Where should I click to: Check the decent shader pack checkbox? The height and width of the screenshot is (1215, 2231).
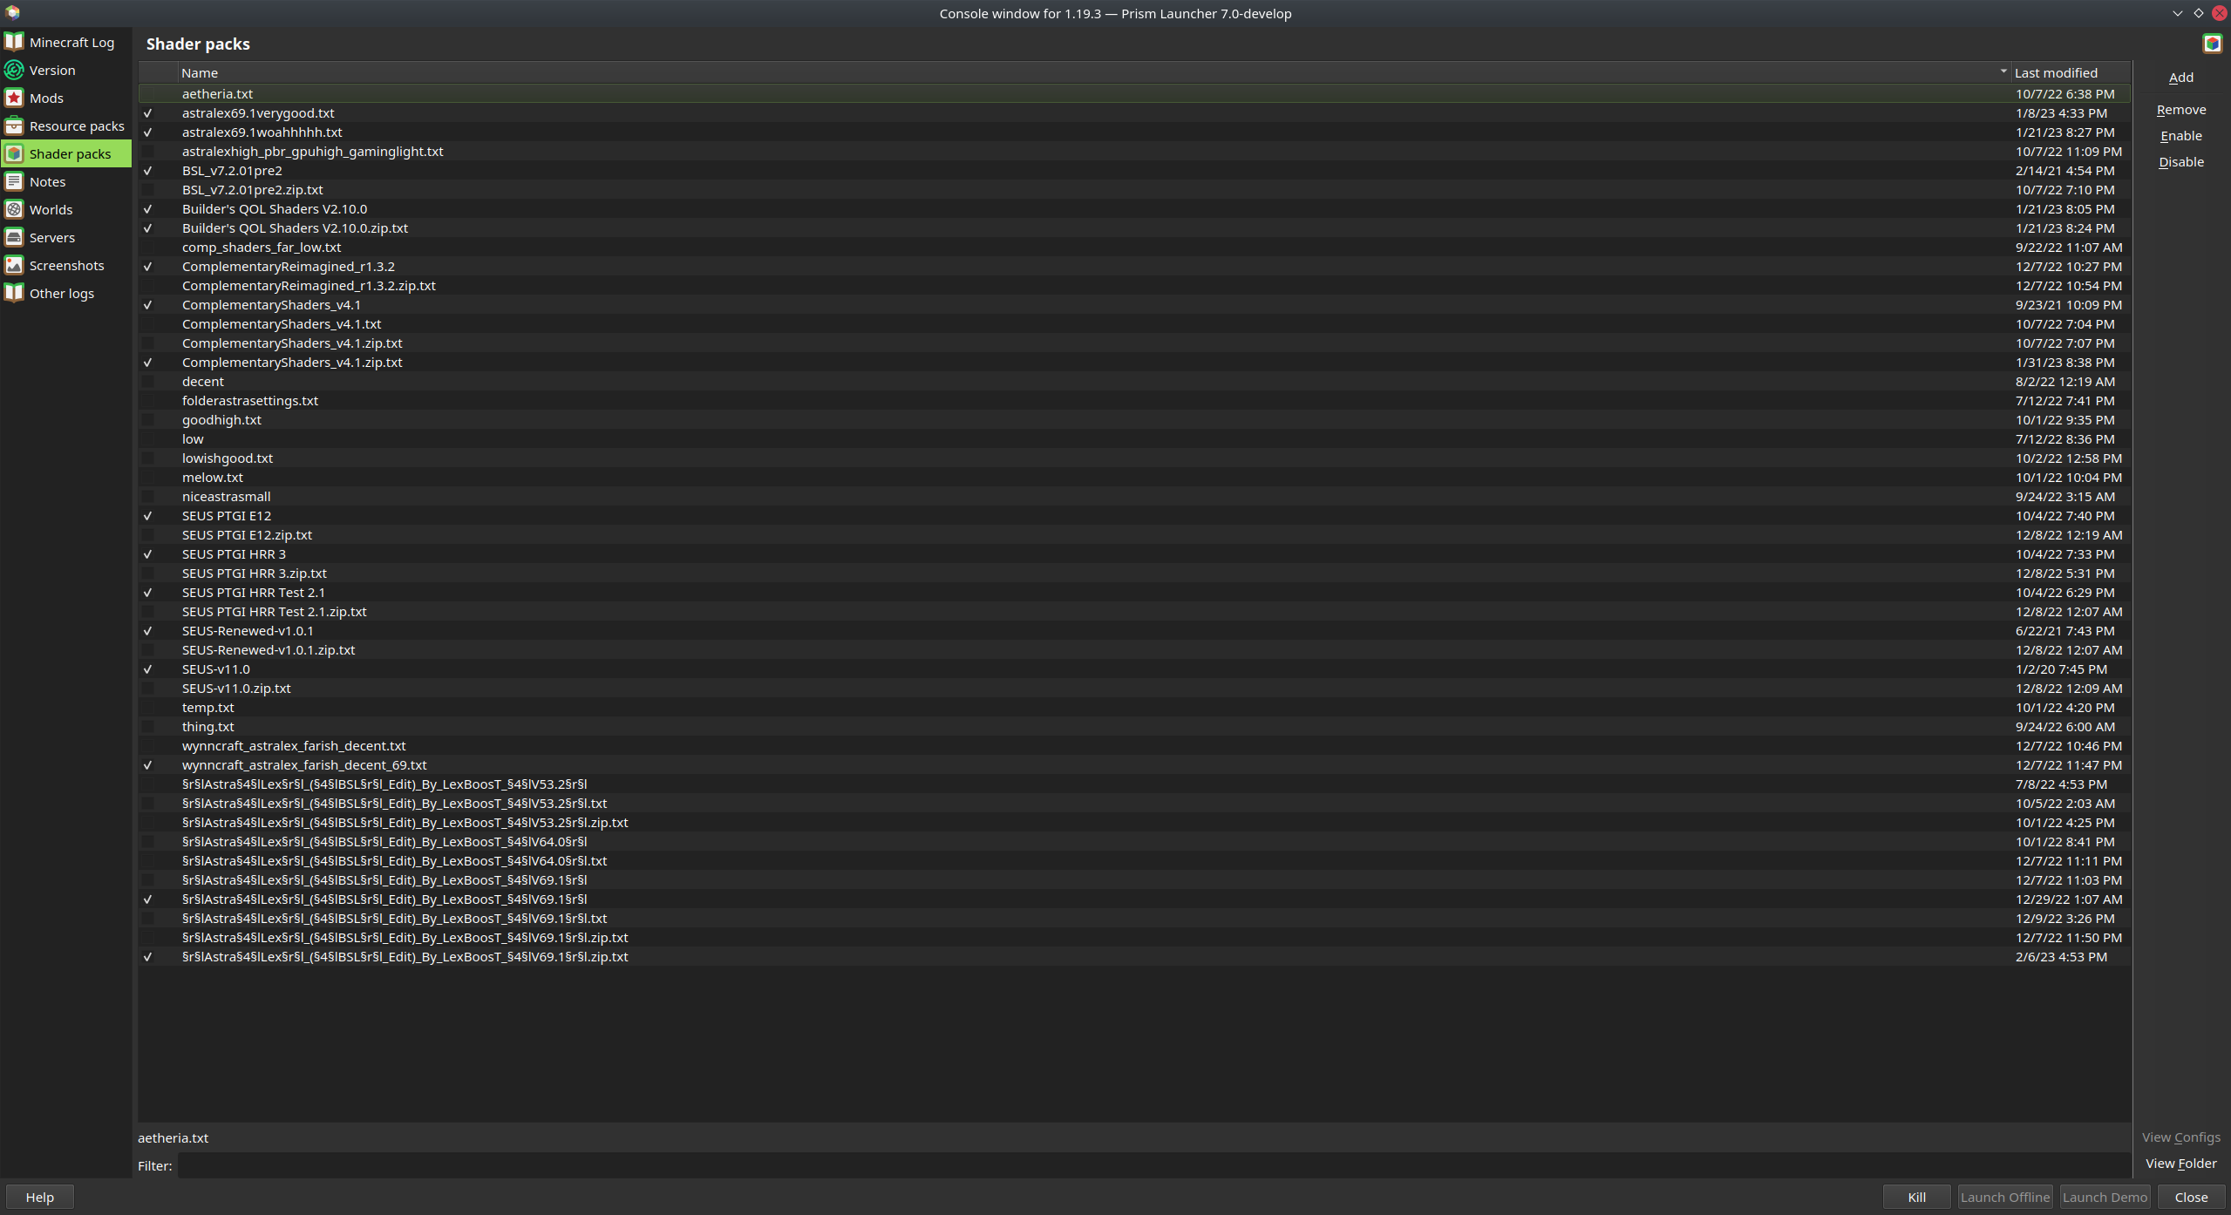(147, 382)
